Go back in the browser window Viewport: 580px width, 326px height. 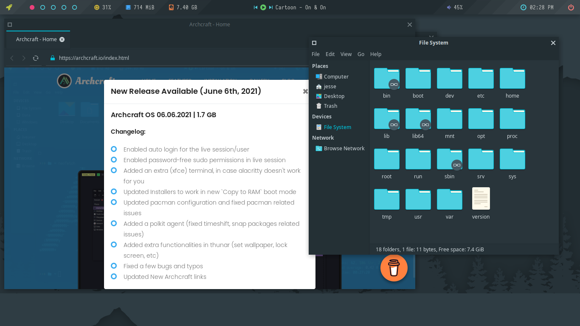(x=12, y=58)
